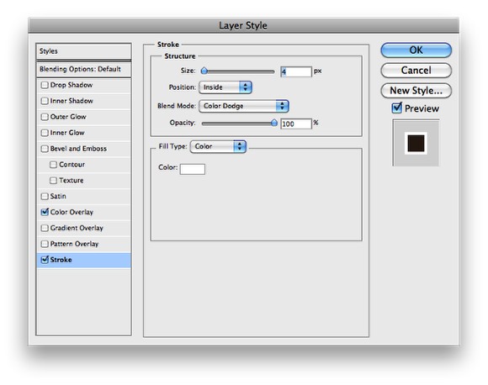
Task: Click the New Style... button
Action: pos(416,91)
